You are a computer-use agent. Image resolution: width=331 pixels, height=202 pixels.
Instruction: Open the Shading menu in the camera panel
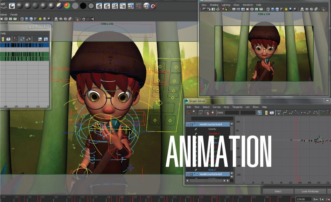(214, 5)
